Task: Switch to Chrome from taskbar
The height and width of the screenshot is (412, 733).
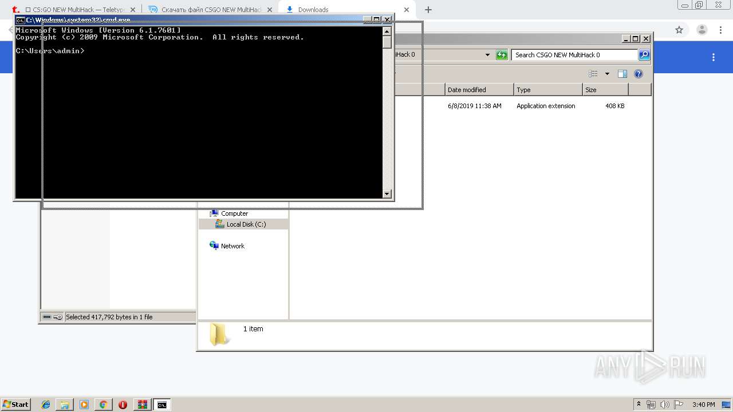Action: pos(103,405)
